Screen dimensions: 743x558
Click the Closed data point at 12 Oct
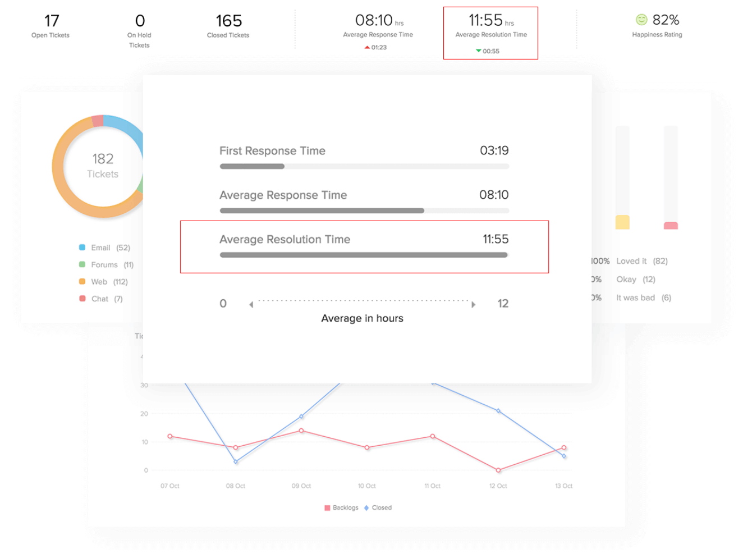[x=498, y=411]
